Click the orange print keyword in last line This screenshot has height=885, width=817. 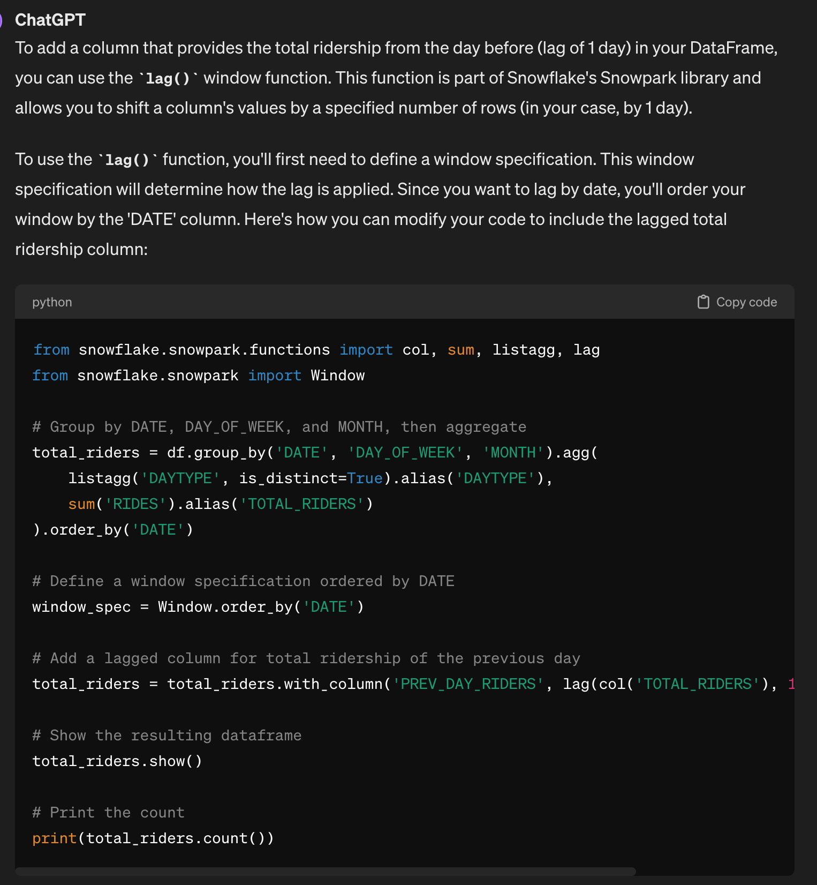click(x=54, y=838)
